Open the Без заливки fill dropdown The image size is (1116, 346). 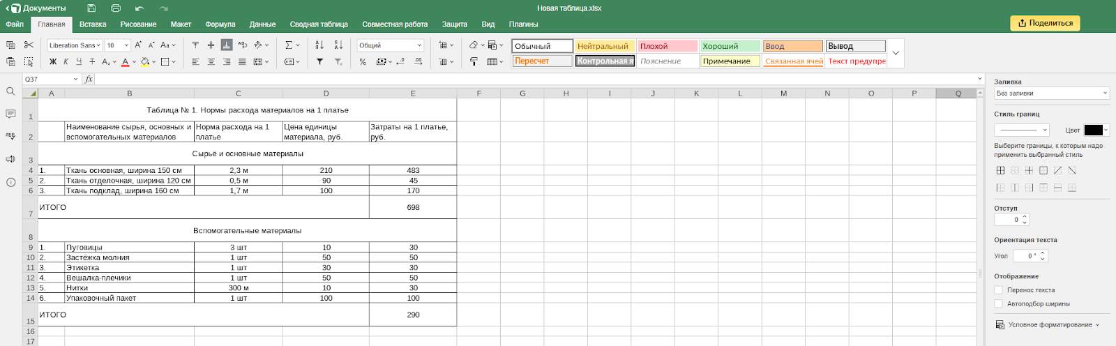coord(1051,93)
